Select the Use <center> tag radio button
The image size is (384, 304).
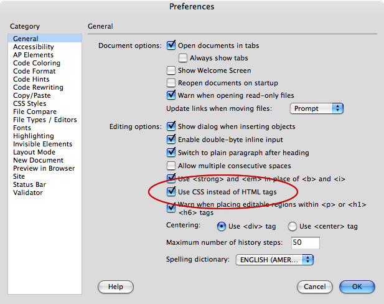[x=292, y=226]
